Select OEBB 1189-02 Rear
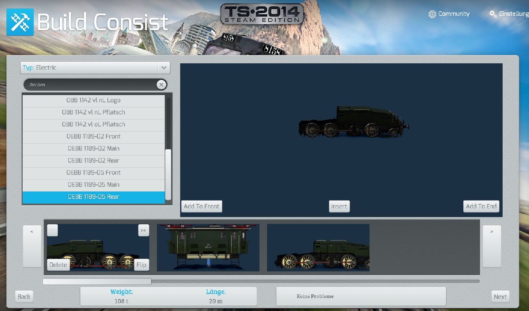Screen dimensions: 529x311 [x=94, y=161]
